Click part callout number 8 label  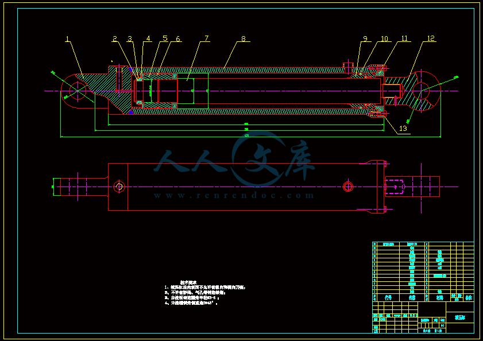[x=244, y=39]
